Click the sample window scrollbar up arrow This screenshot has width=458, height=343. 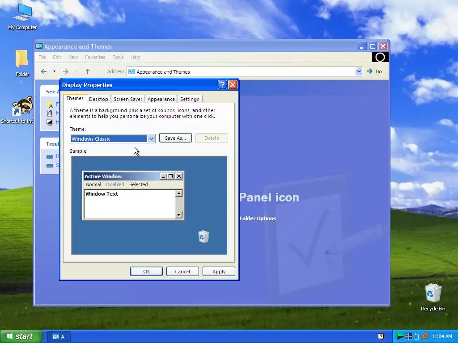pyautogui.click(x=179, y=193)
